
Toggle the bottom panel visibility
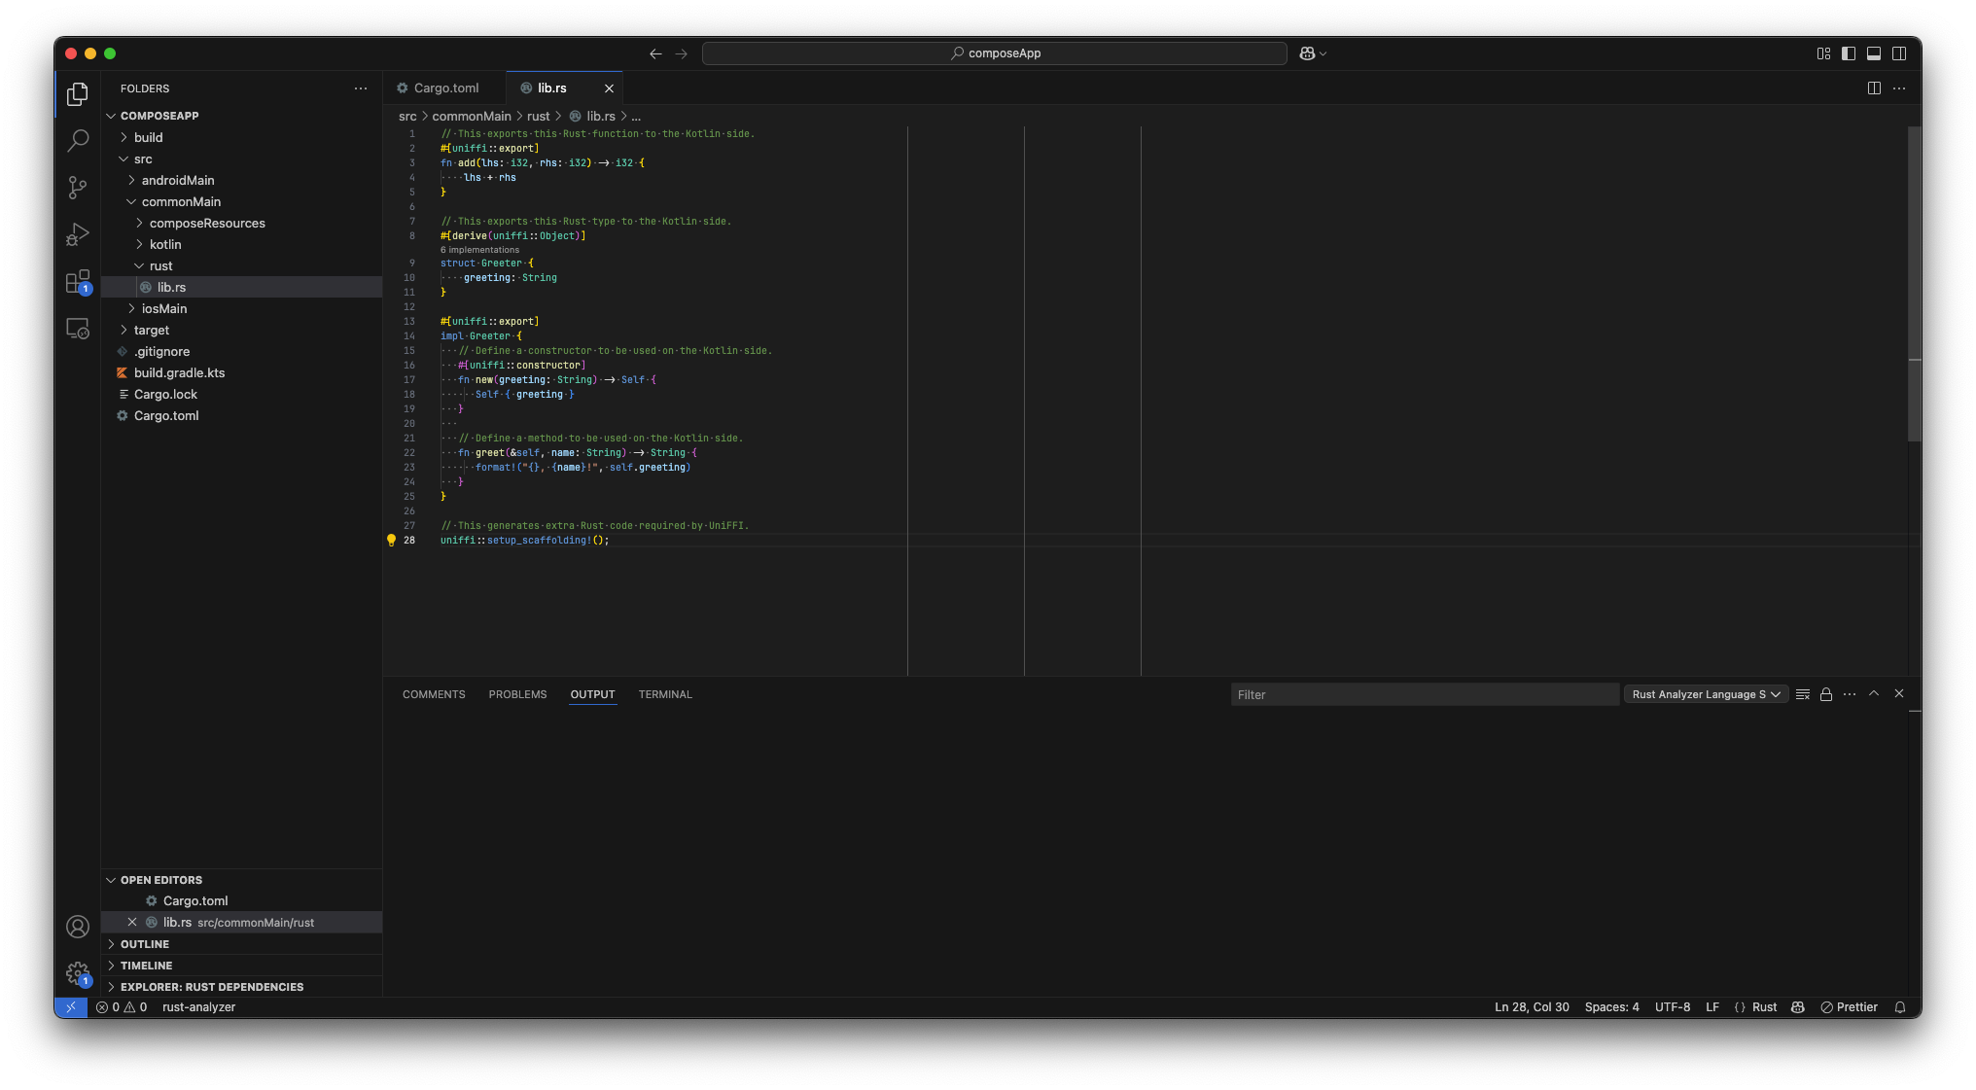point(1874,53)
